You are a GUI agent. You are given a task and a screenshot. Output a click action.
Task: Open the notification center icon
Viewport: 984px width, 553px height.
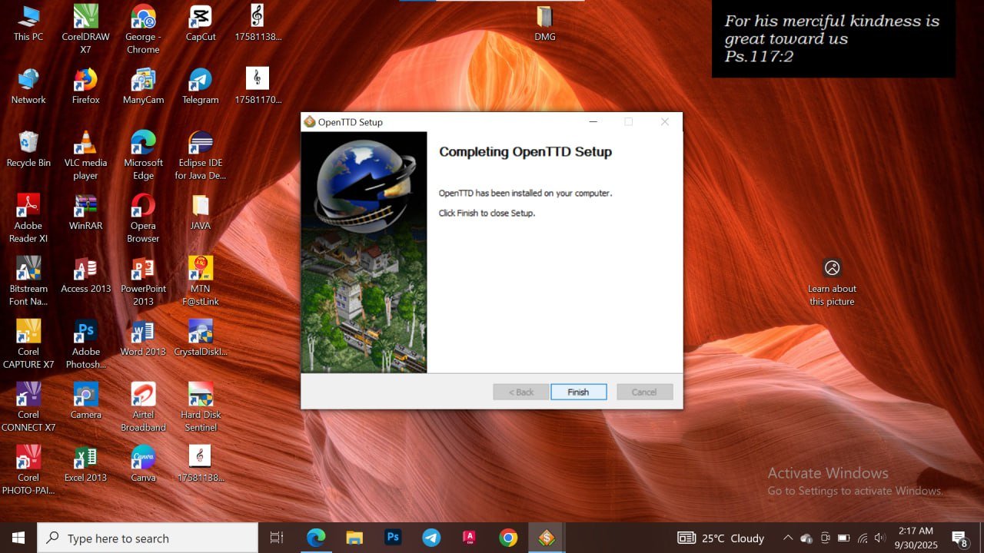click(959, 538)
